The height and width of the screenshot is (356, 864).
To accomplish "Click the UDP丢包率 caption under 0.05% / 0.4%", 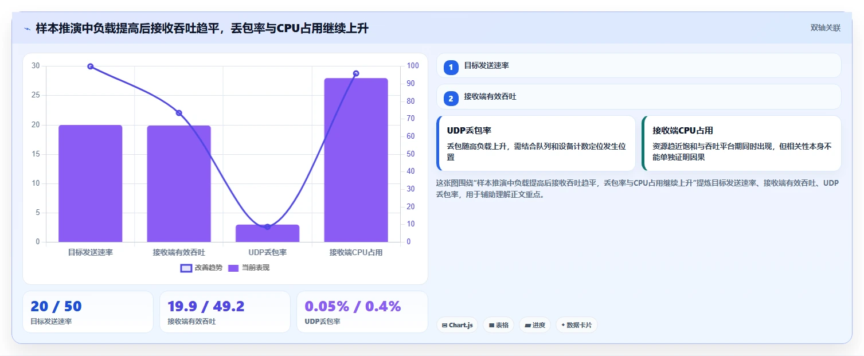I will point(323,322).
